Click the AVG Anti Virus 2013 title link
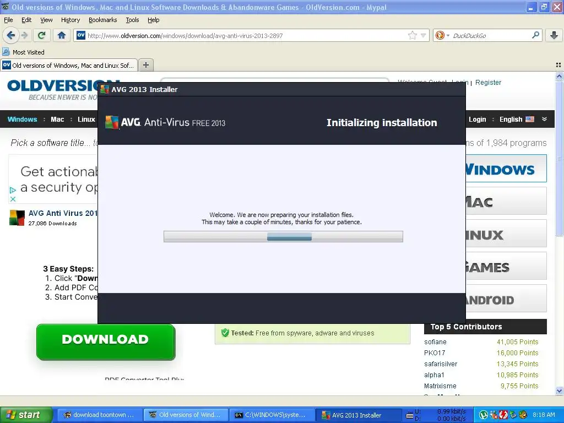 pos(63,213)
